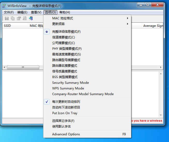Enable 自动向下滚动新项目 option
The width and height of the screenshot is (169, 142).
pyautogui.click(x=87, y=107)
